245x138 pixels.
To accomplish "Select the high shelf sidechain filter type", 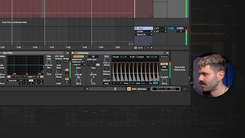I will [98, 62].
